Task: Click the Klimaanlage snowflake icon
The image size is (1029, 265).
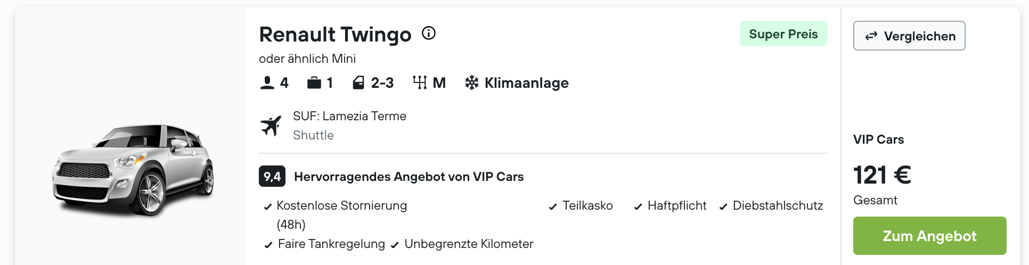Action: coord(471,82)
